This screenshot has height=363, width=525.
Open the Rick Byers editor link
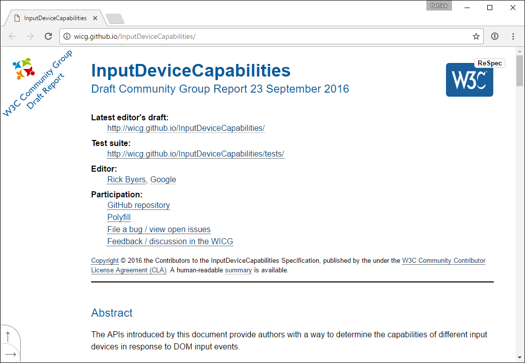[126, 180]
